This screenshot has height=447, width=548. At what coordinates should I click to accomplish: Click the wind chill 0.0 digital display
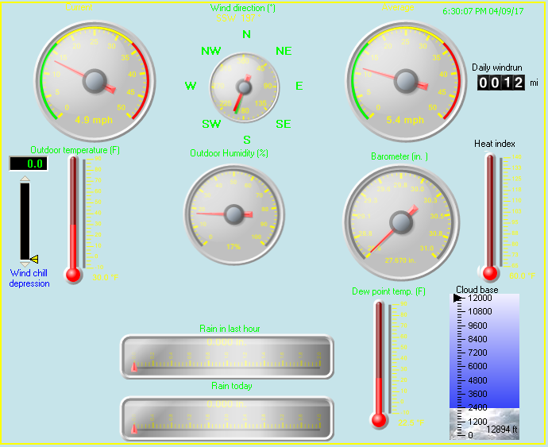click(x=29, y=164)
